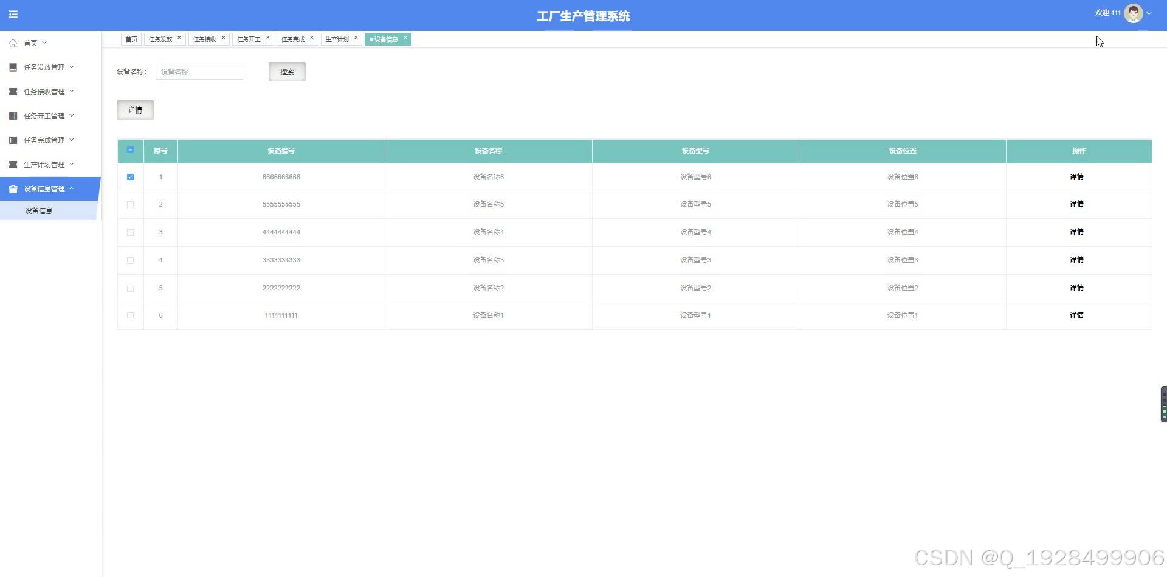Close the 任务完成 tab
Image resolution: width=1167 pixels, height=577 pixels.
(312, 38)
